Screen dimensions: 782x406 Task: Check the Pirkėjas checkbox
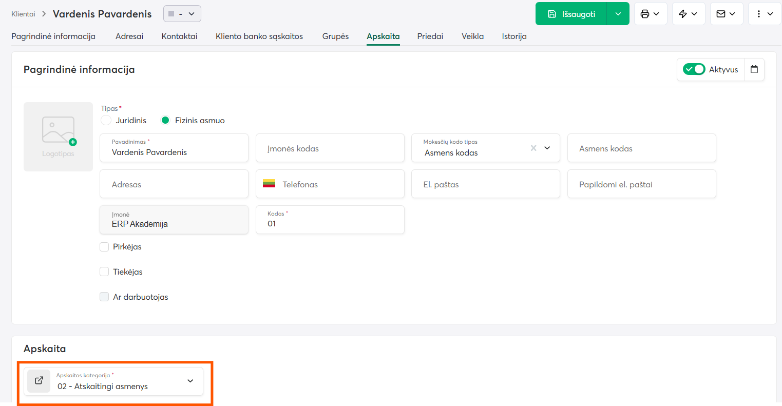click(104, 247)
